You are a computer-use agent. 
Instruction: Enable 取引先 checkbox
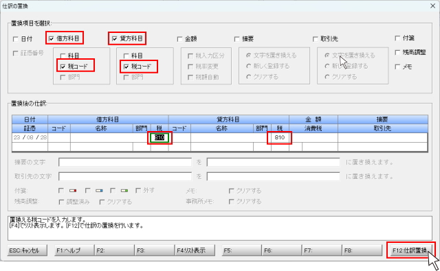point(316,39)
